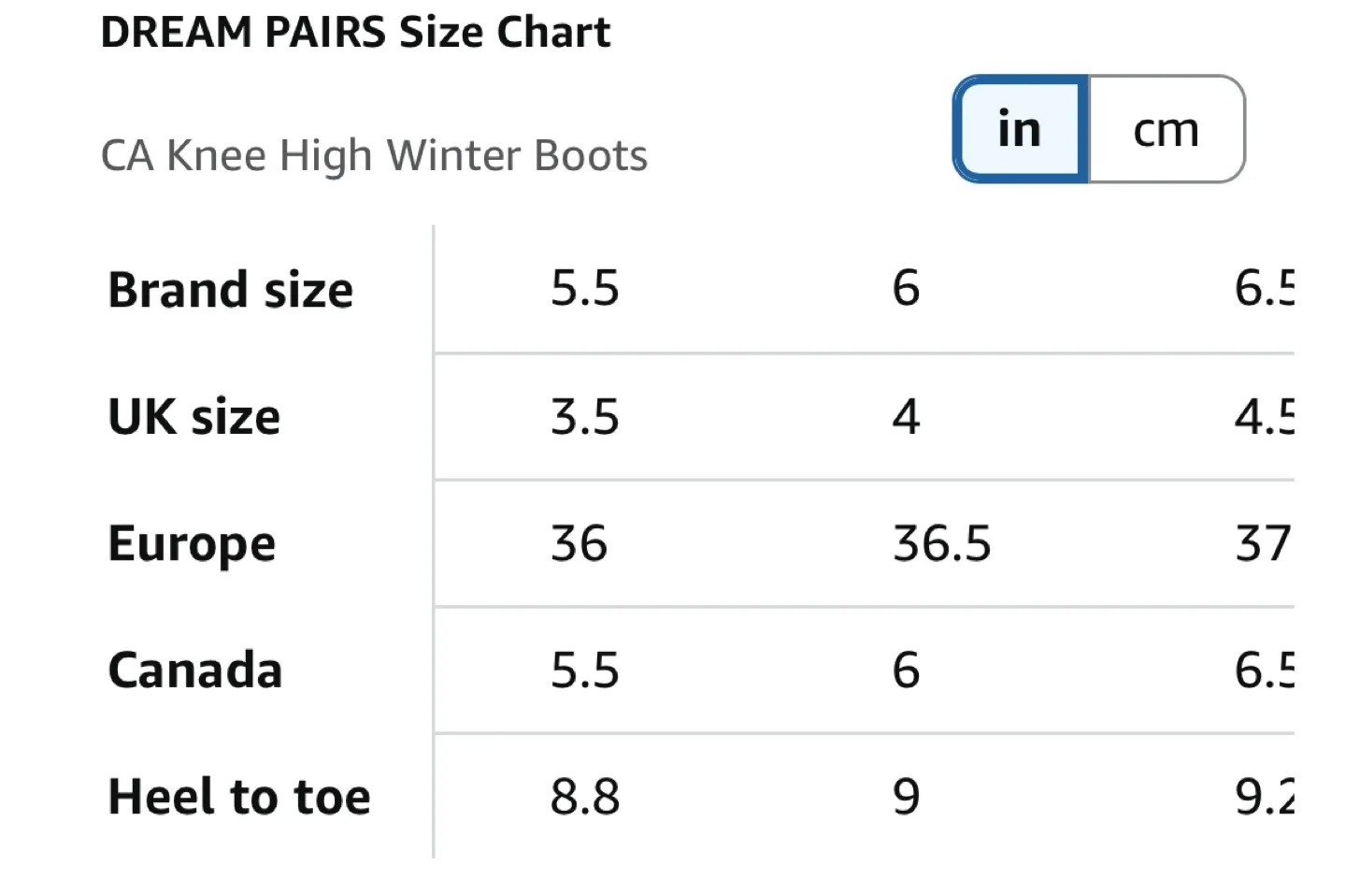Select UK size 3.5 cell
This screenshot has width=1346, height=879.
(x=585, y=417)
